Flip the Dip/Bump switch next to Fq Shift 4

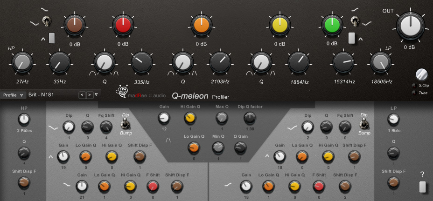tap(125, 123)
